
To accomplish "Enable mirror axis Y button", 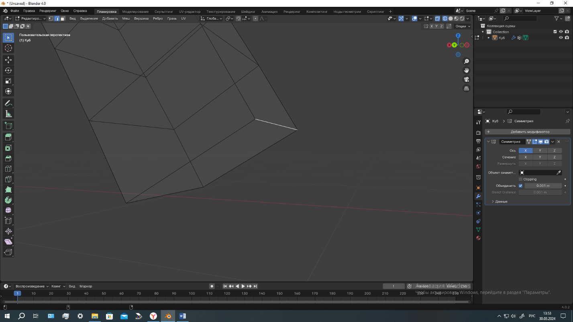I will (540, 150).
